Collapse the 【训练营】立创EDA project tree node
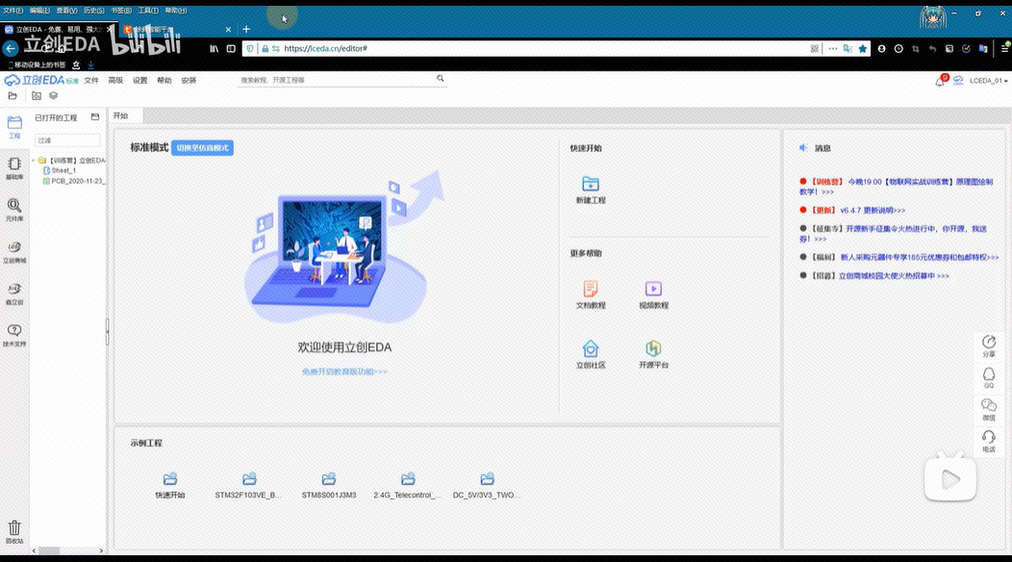This screenshot has height=562, width=1012. [34, 160]
